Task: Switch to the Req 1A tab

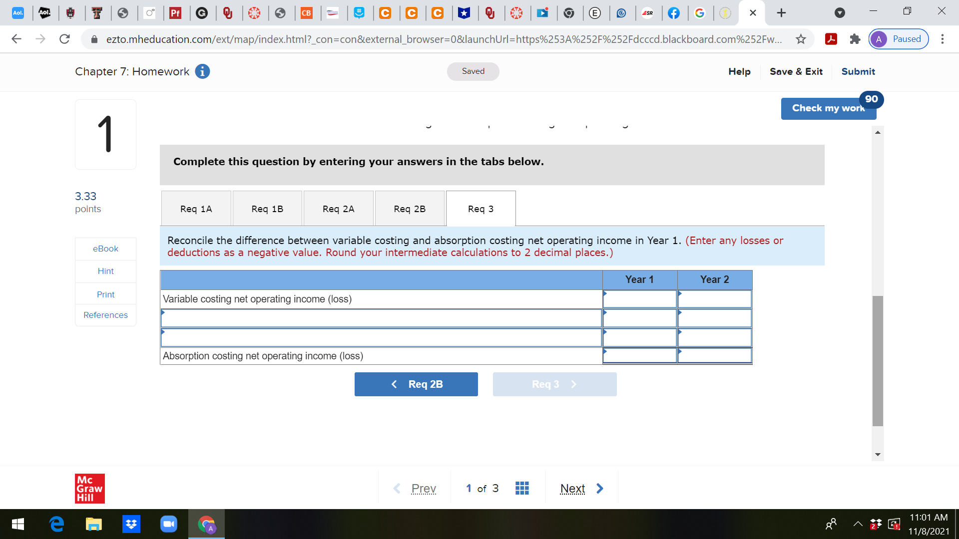Action: (196, 208)
